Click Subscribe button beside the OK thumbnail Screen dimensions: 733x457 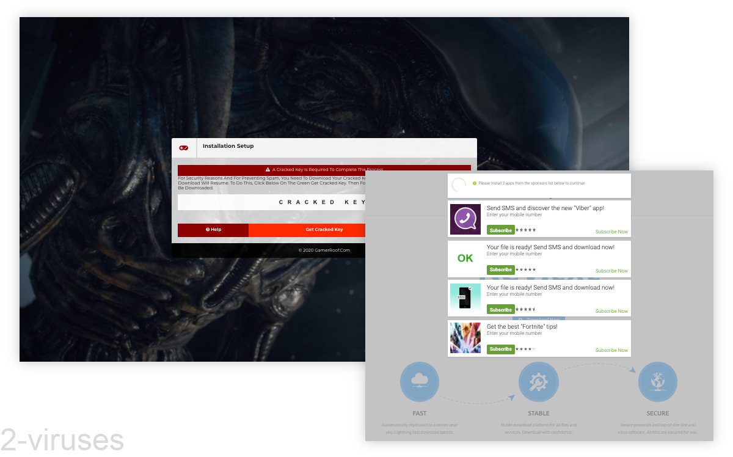(x=501, y=269)
